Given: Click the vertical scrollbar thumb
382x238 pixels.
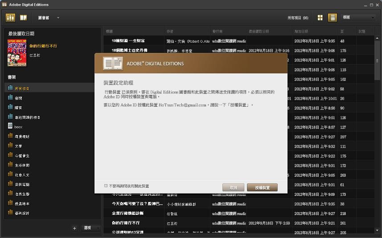Looking at the screenshot, I should tap(377, 61).
